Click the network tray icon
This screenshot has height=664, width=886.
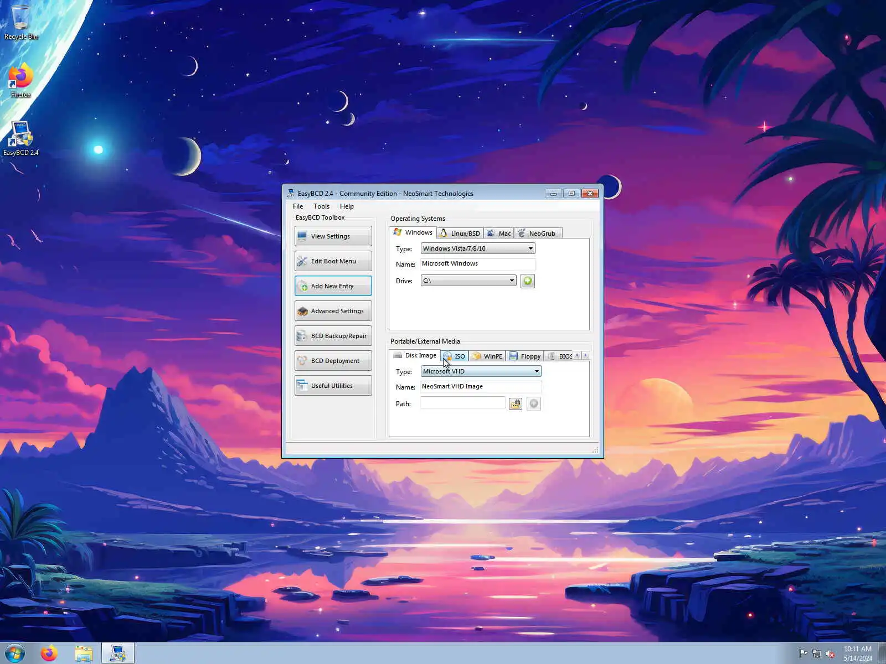(x=817, y=653)
